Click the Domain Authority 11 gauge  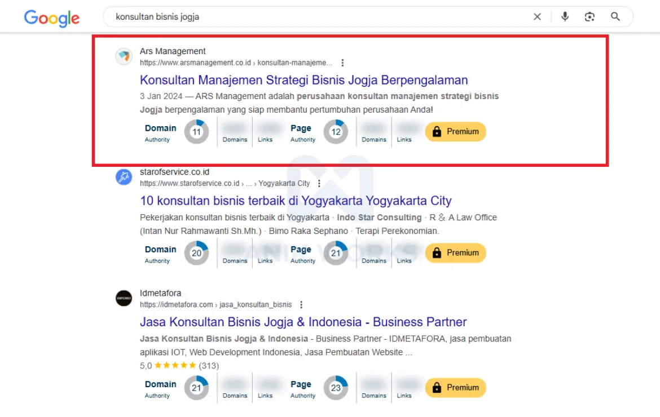pyautogui.click(x=196, y=132)
